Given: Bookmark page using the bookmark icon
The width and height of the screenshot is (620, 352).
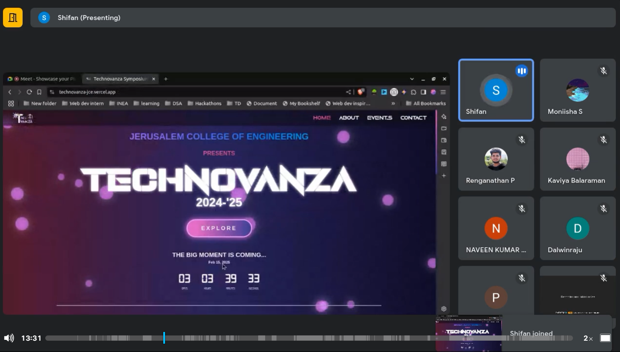Looking at the screenshot, I should click(x=39, y=92).
